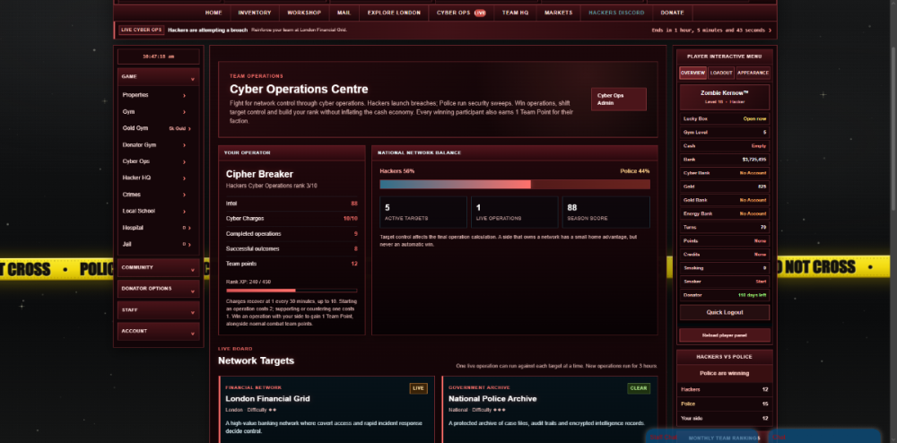Open the HACKERS DISCORD link

tap(616, 13)
